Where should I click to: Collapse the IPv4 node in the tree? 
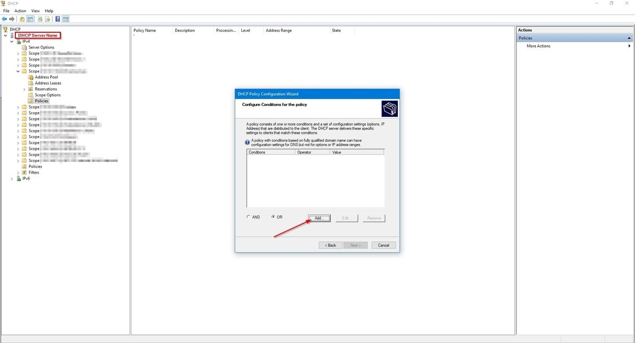pos(12,41)
